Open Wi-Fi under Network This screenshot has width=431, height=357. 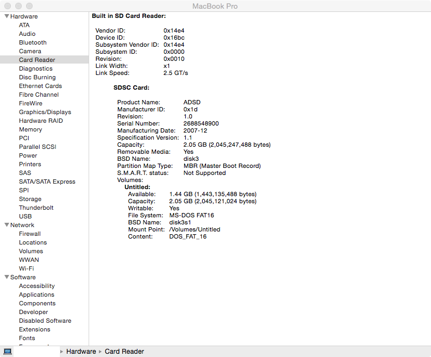(27, 268)
